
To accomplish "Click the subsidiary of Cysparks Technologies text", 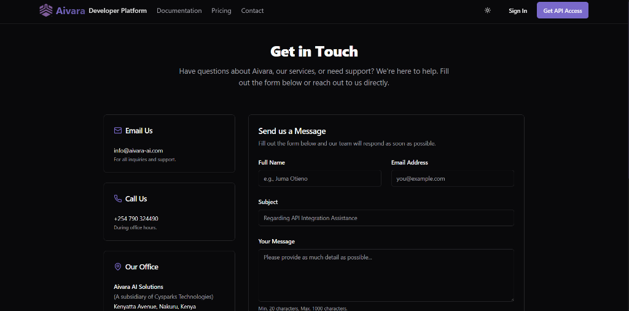I will (x=163, y=297).
